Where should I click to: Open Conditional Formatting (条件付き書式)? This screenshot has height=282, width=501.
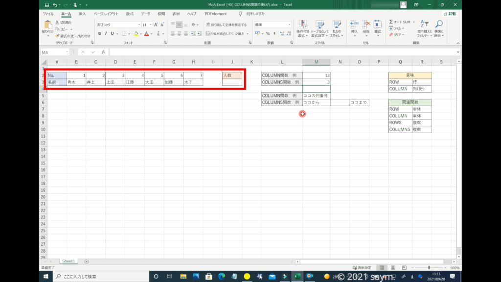coord(303,28)
